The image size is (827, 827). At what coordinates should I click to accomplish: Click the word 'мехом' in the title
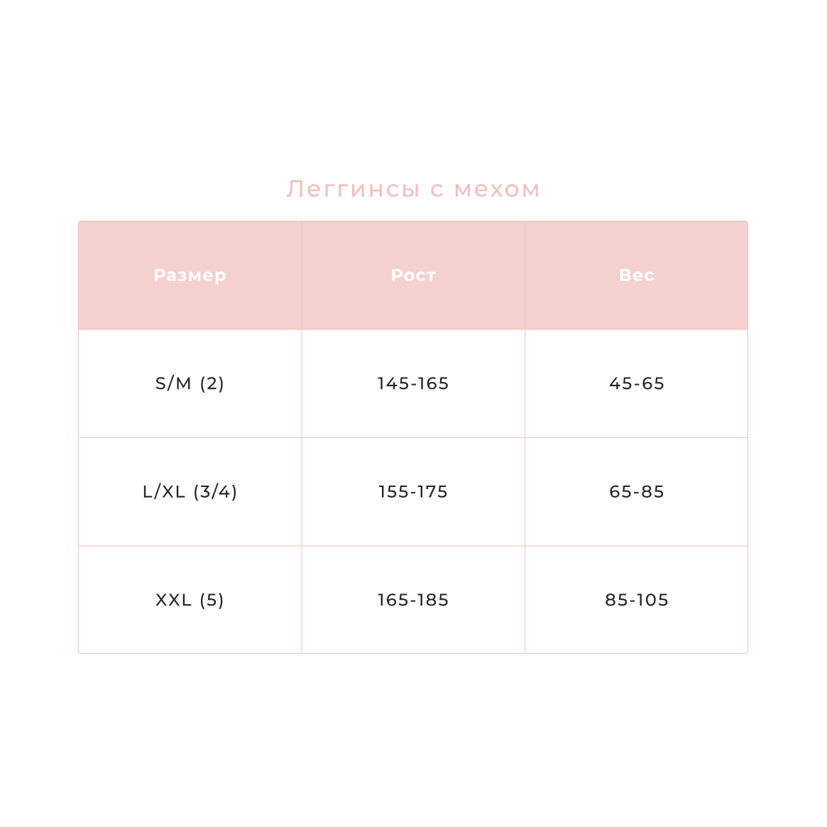click(497, 190)
